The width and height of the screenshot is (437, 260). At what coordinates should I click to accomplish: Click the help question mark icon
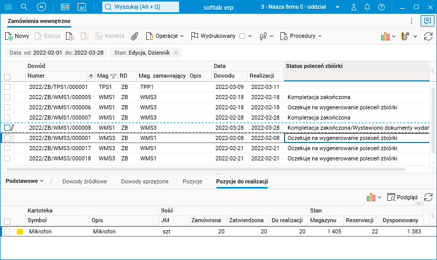381,7
